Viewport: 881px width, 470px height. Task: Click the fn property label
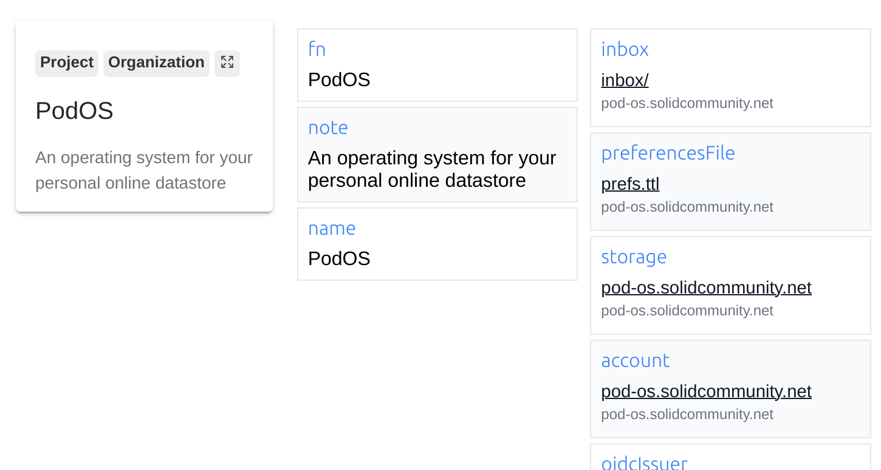pos(317,49)
